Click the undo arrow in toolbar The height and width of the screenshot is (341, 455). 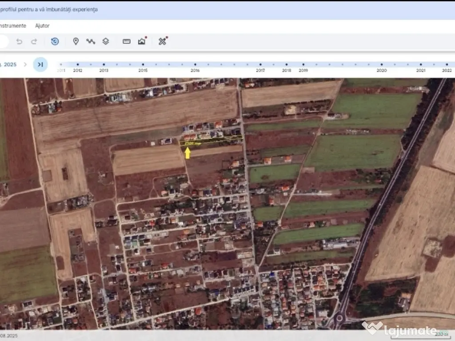pos(19,41)
